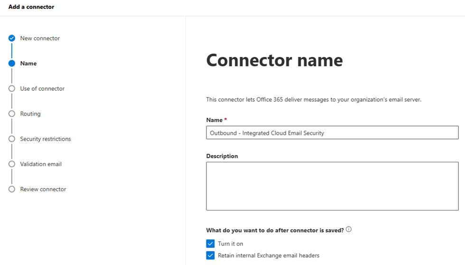Select the Validation email step label
Viewport: 465px width, 265px height.
click(x=41, y=164)
